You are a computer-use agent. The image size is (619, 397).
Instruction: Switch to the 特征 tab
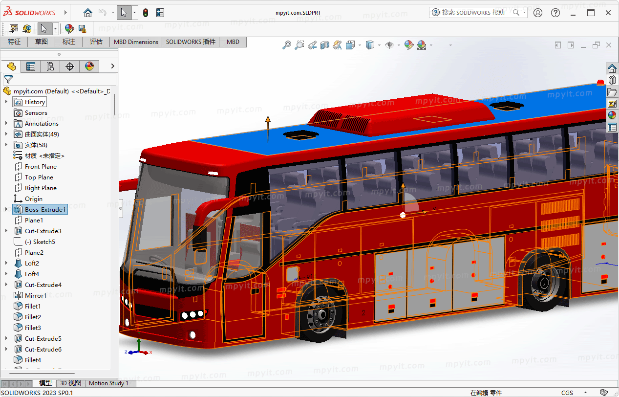[x=14, y=42]
